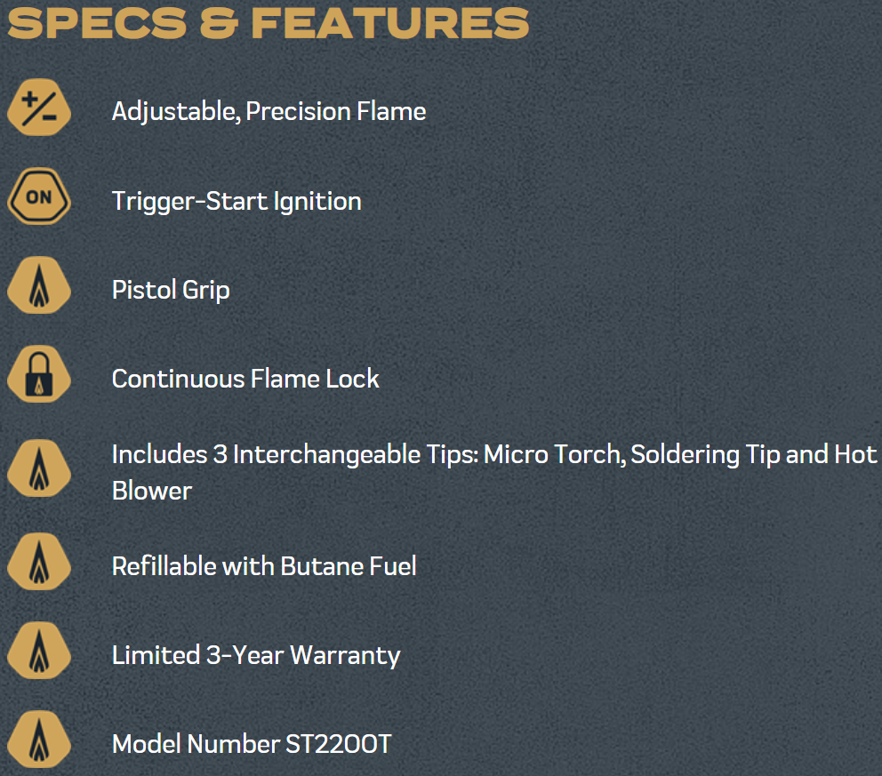Click the flame icon beside Interchangeable Tips

click(x=38, y=468)
